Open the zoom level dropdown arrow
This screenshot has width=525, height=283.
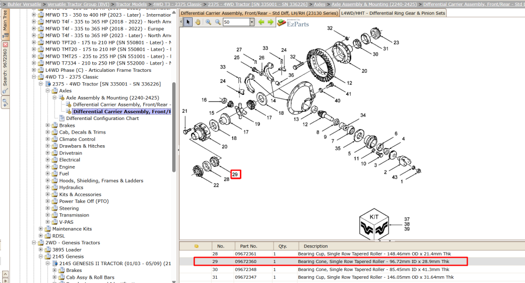252,22
